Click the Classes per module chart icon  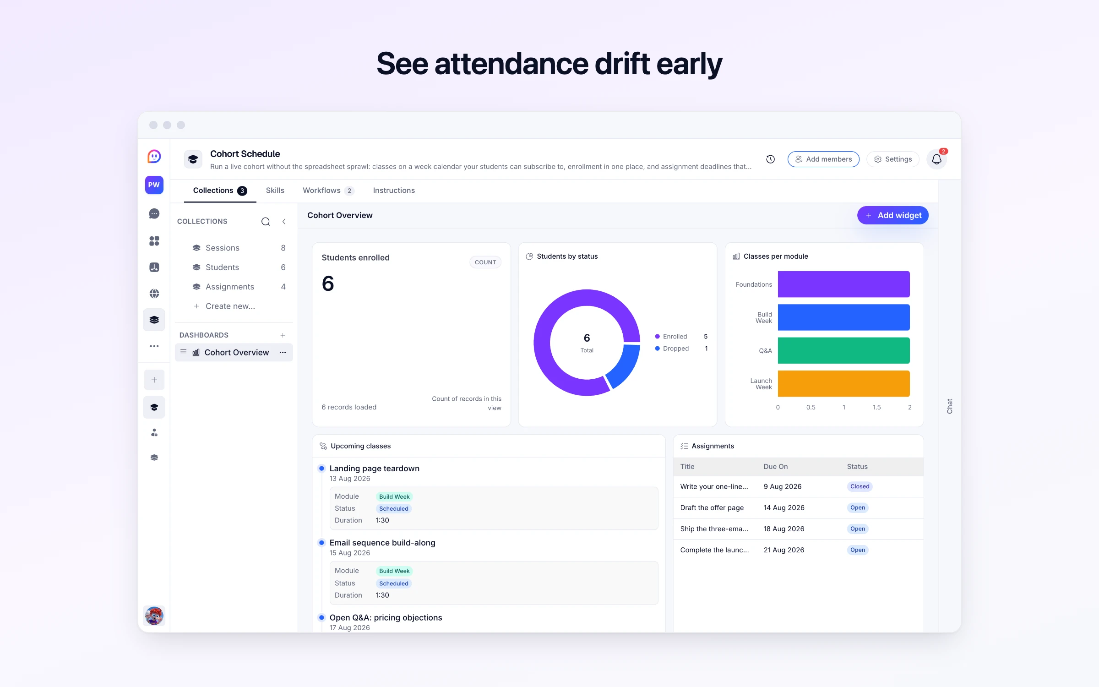point(736,256)
